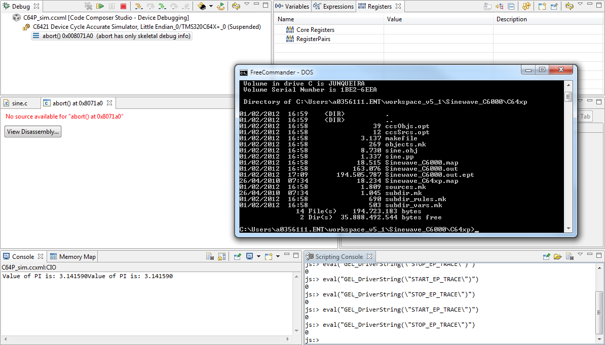Click Display Selected Console monitor icon
The image size is (605, 345).
(x=250, y=257)
